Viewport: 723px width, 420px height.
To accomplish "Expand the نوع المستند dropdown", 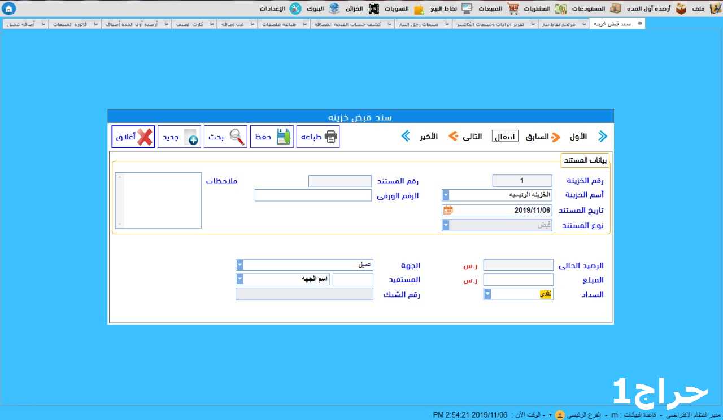I will pos(446,225).
